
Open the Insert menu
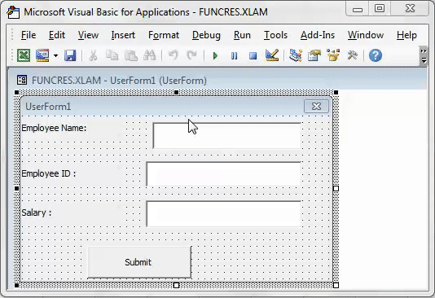[x=123, y=35]
